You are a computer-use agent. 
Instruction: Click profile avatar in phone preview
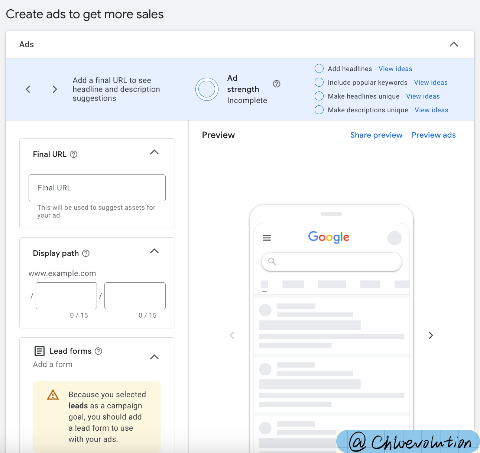[x=395, y=238]
